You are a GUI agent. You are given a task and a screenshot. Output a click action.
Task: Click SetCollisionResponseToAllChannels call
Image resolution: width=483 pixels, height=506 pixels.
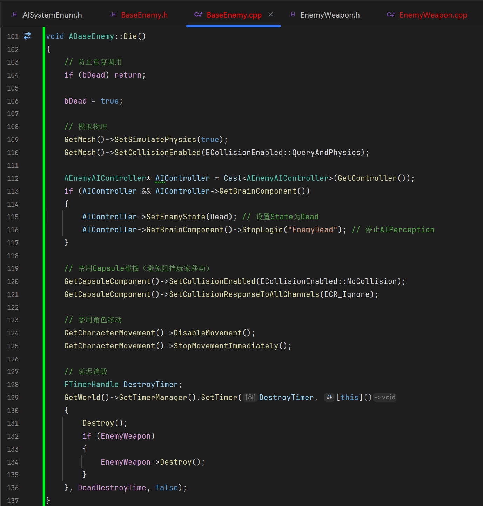(244, 294)
